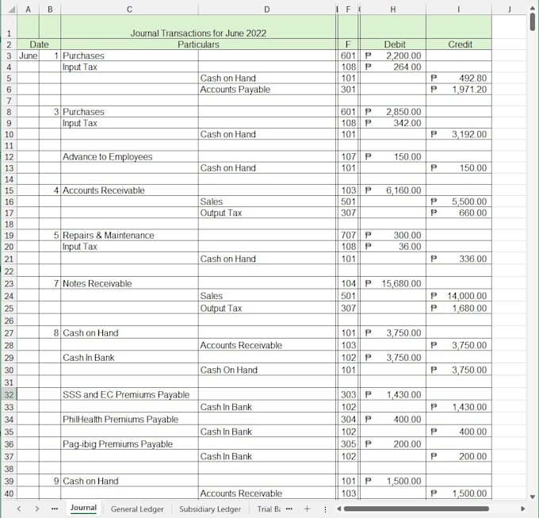Select Output Tax cell in row 25
Image resolution: width=539 pixels, height=518 pixels.
[267, 309]
